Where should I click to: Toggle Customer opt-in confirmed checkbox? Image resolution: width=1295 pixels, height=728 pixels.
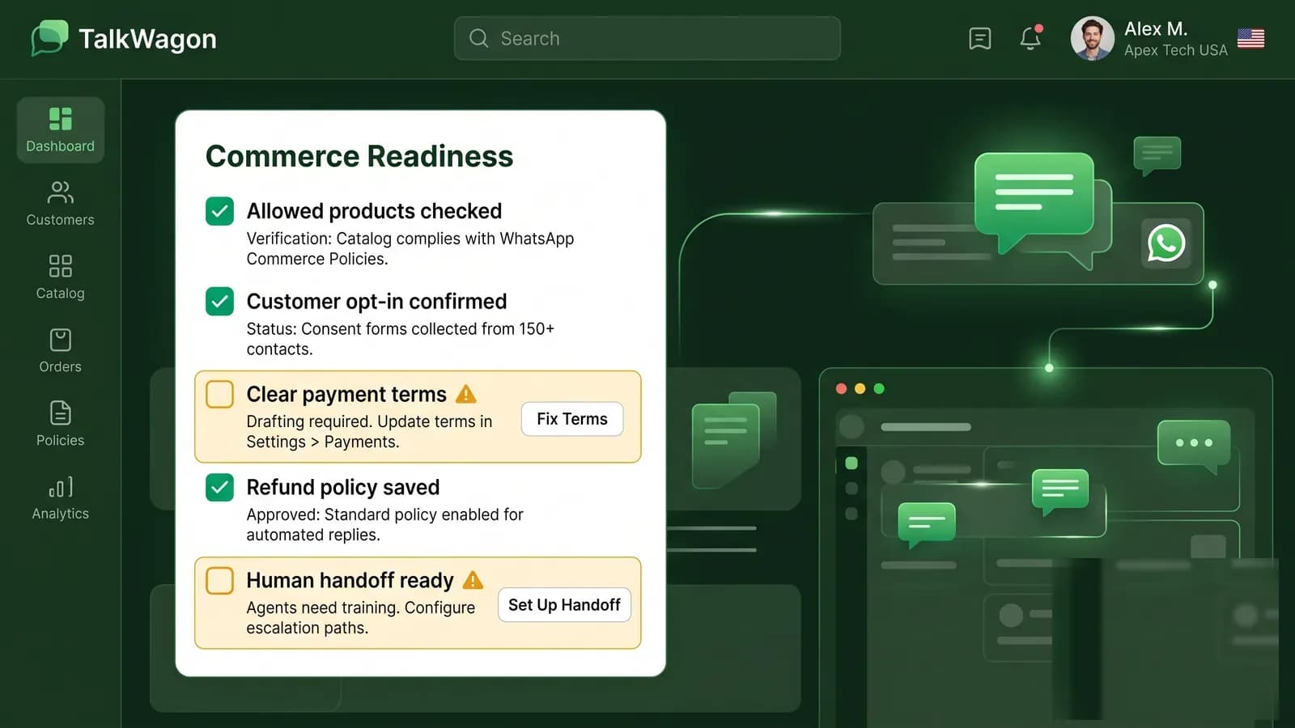[219, 302]
